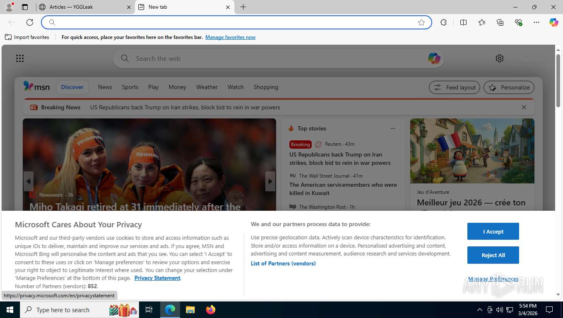The height and width of the screenshot is (318, 563).
Task: Open the Reuters US Republicans back Trump story
Action: point(339,159)
